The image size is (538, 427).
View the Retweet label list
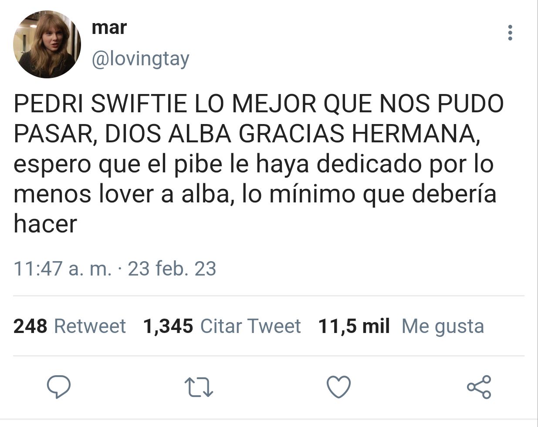point(90,326)
